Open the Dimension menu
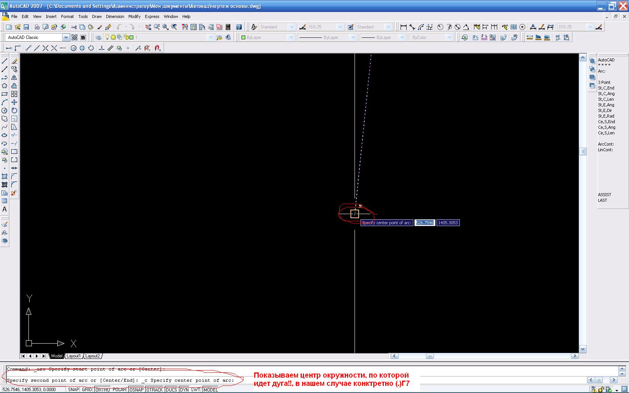629x393 pixels. [x=115, y=16]
